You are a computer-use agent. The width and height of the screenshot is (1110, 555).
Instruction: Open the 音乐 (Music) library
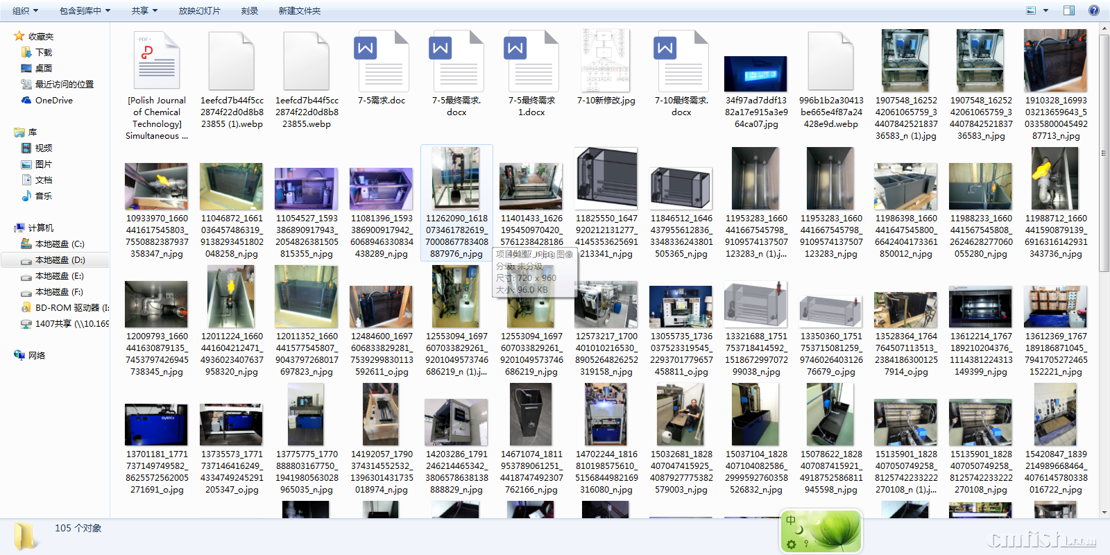pyautogui.click(x=43, y=196)
